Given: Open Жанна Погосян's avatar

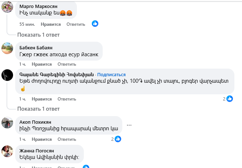Looking at the screenshot, I should pyautogui.click(x=8, y=151).
